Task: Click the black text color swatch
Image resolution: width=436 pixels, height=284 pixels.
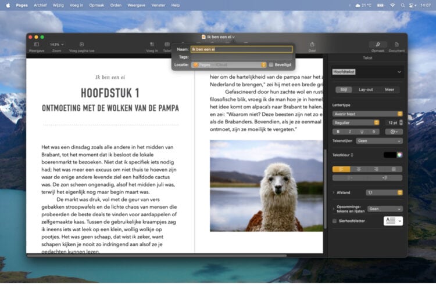Action: [389, 155]
